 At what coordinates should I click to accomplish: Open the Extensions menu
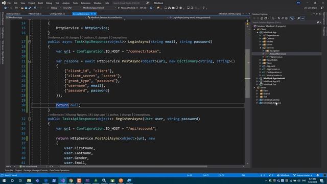pyautogui.click(x=86, y=3)
